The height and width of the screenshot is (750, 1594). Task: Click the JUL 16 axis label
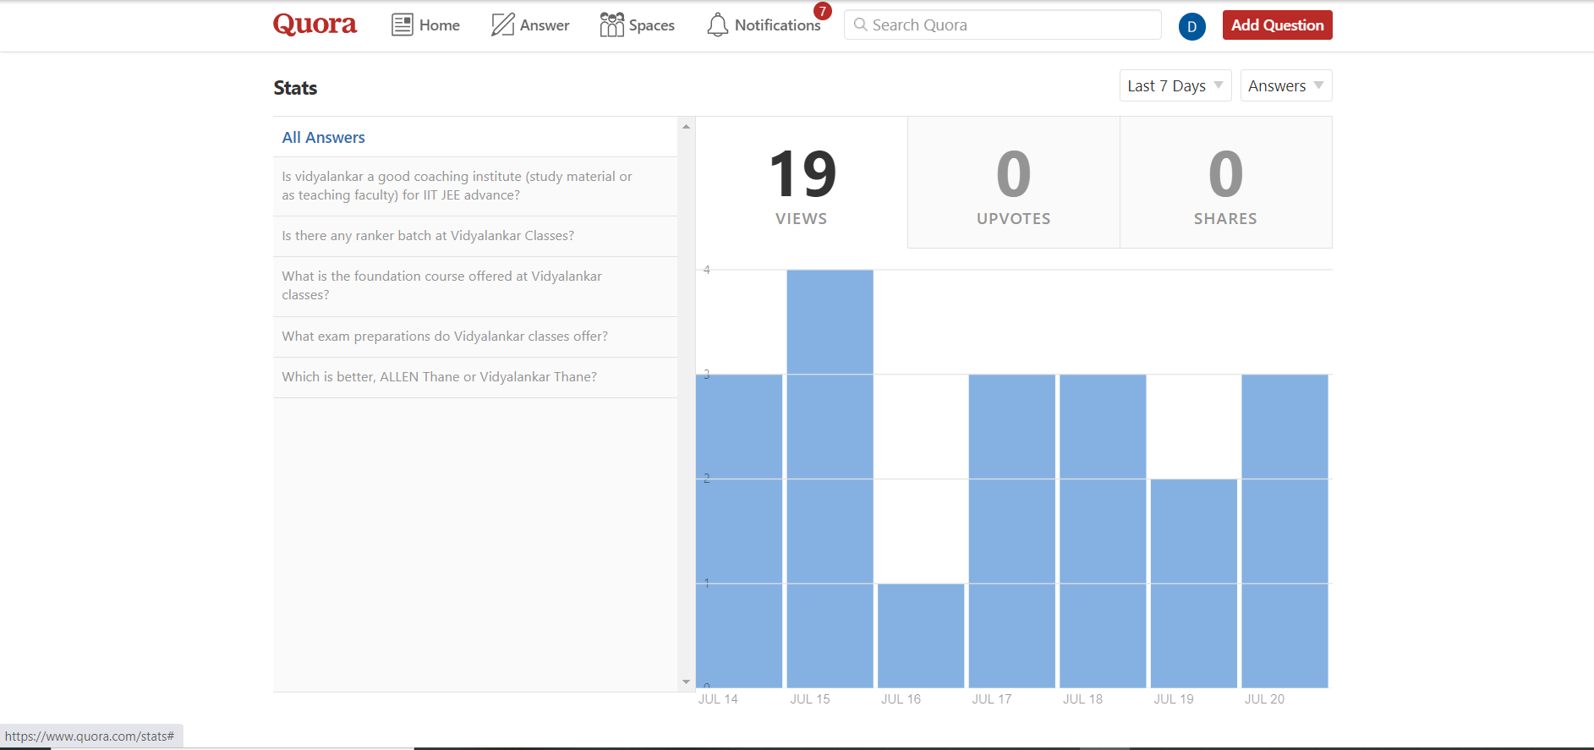pos(901,699)
